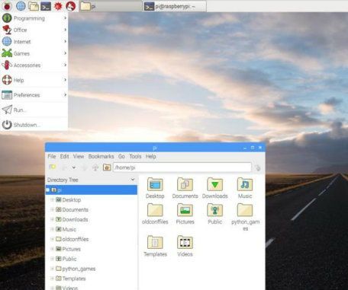Expand the python_games tree node

(52, 269)
